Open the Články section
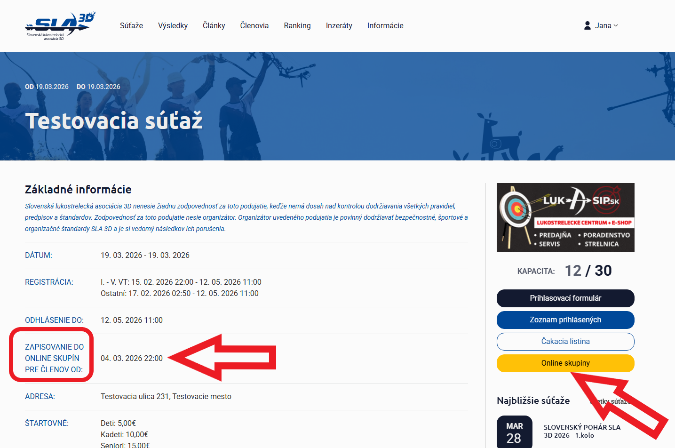Image resolution: width=675 pixels, height=448 pixels. (214, 25)
